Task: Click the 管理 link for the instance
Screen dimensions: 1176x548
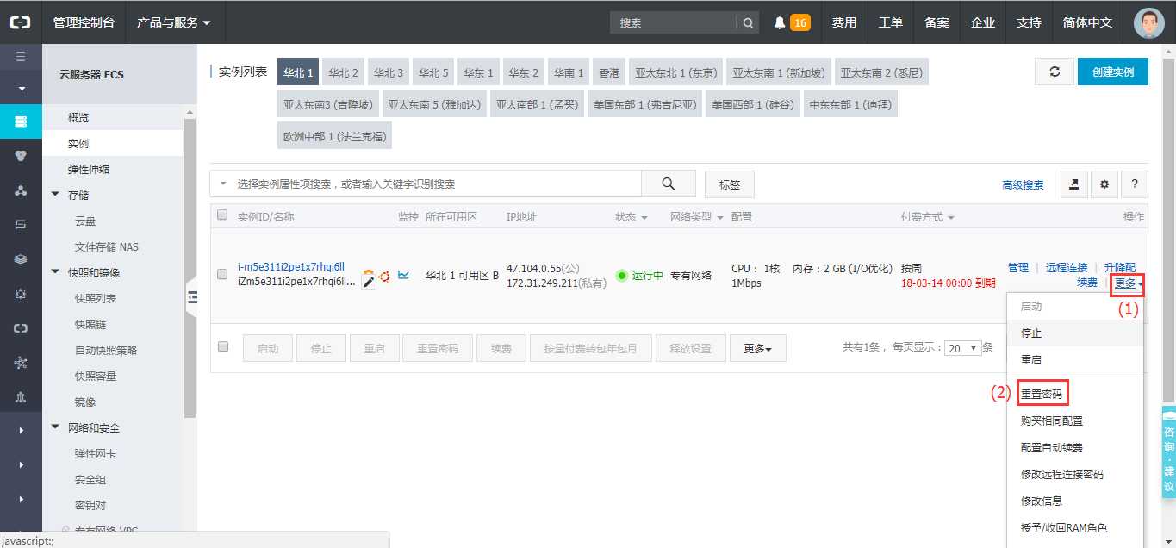Action: (1017, 268)
